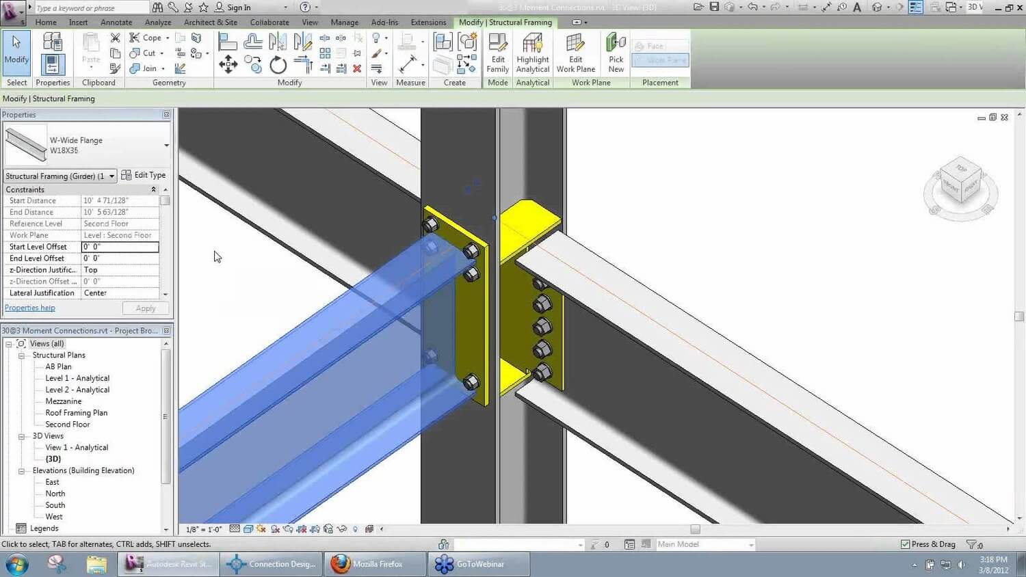Click the Filter icon in status bar
Screen dimensions: 1026x577
pyautogui.click(x=971, y=544)
